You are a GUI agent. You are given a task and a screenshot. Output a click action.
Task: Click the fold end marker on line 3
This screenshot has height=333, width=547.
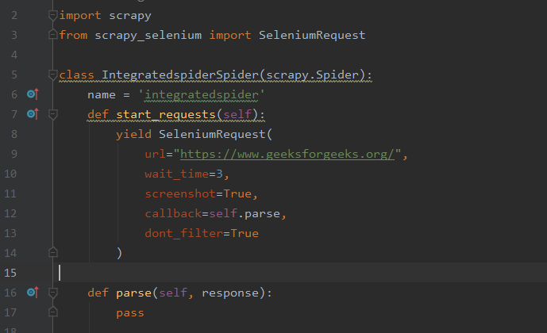coord(52,34)
